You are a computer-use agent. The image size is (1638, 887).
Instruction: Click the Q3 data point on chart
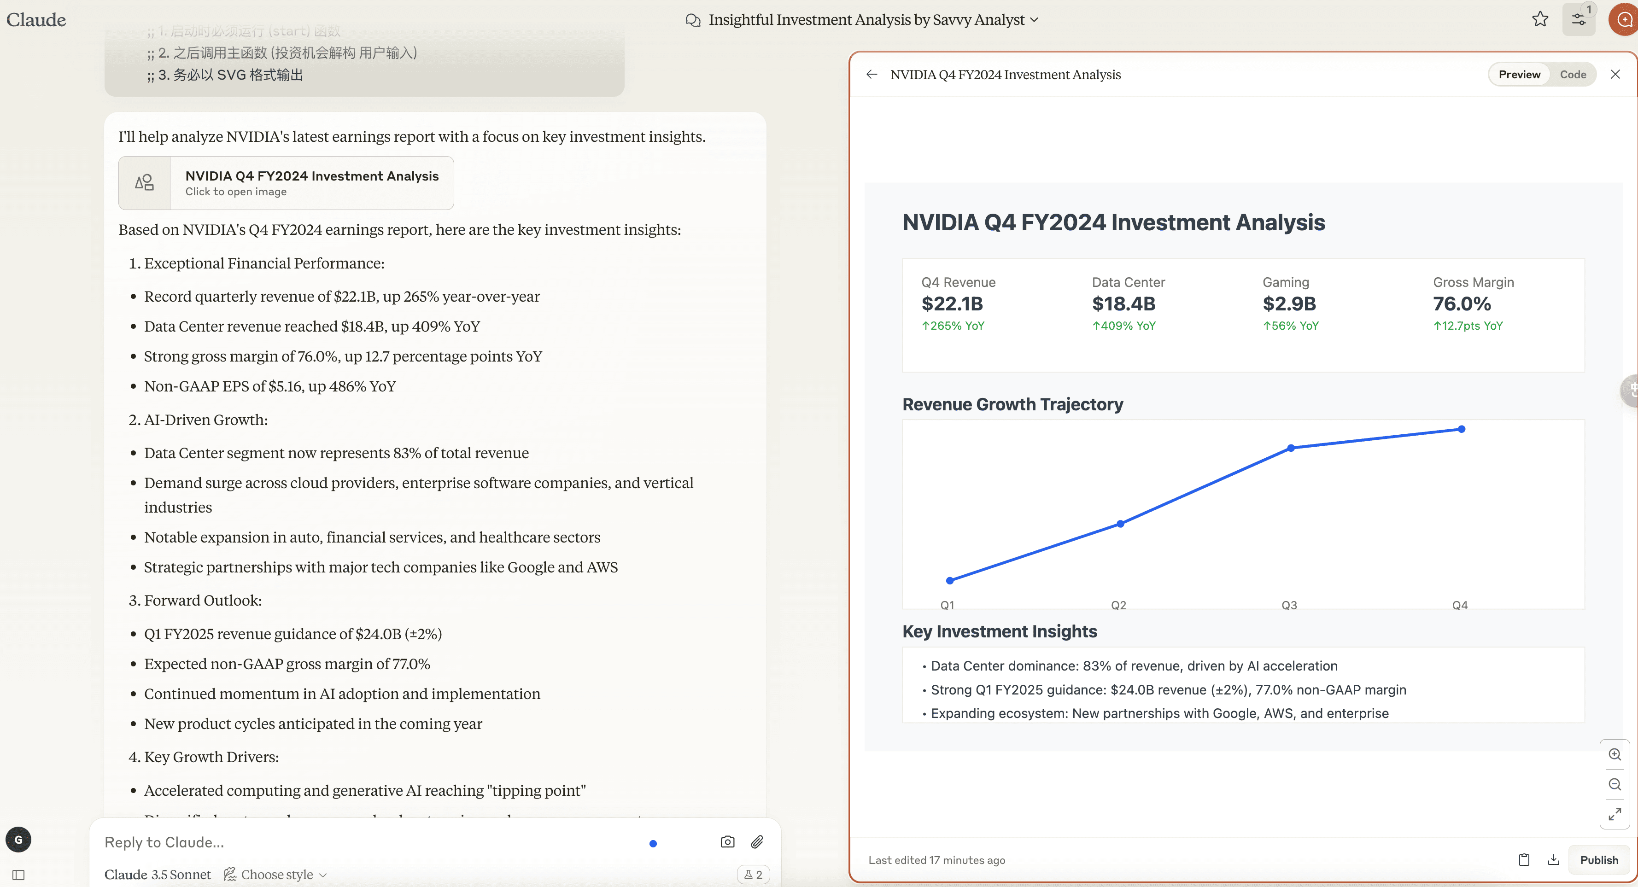[1291, 448]
